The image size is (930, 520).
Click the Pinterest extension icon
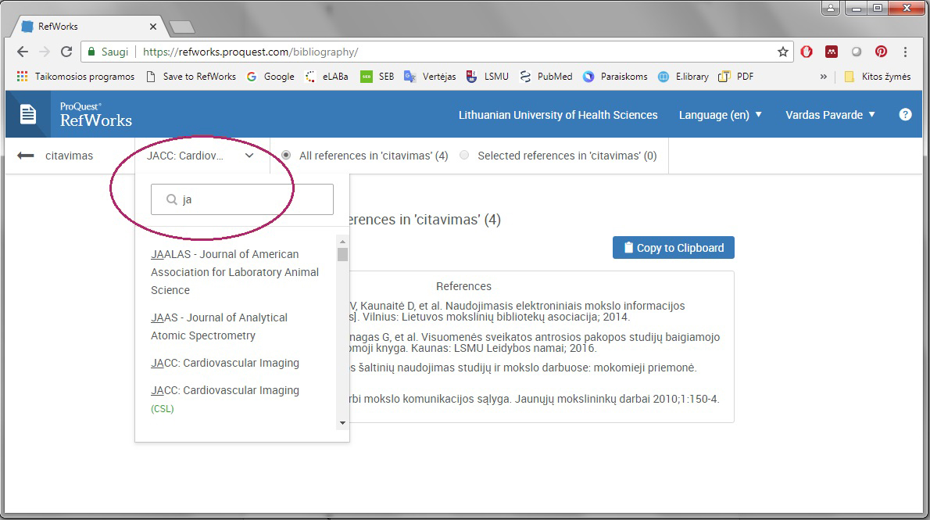(x=881, y=52)
